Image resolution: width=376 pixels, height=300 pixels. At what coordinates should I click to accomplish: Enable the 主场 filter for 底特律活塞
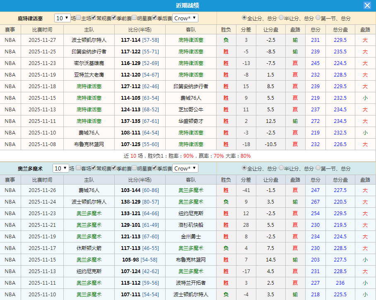[x=77, y=18]
